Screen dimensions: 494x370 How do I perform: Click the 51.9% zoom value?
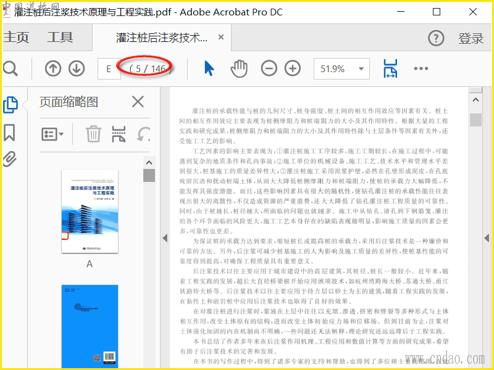click(x=332, y=69)
